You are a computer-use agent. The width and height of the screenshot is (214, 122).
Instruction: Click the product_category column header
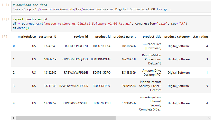(x=177, y=37)
